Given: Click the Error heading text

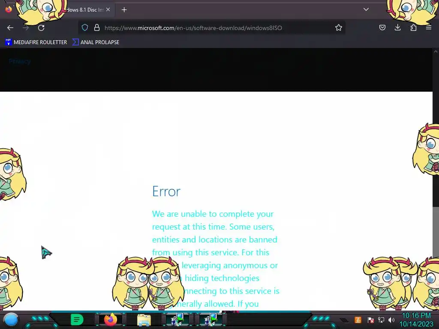Looking at the screenshot, I should click(166, 191).
